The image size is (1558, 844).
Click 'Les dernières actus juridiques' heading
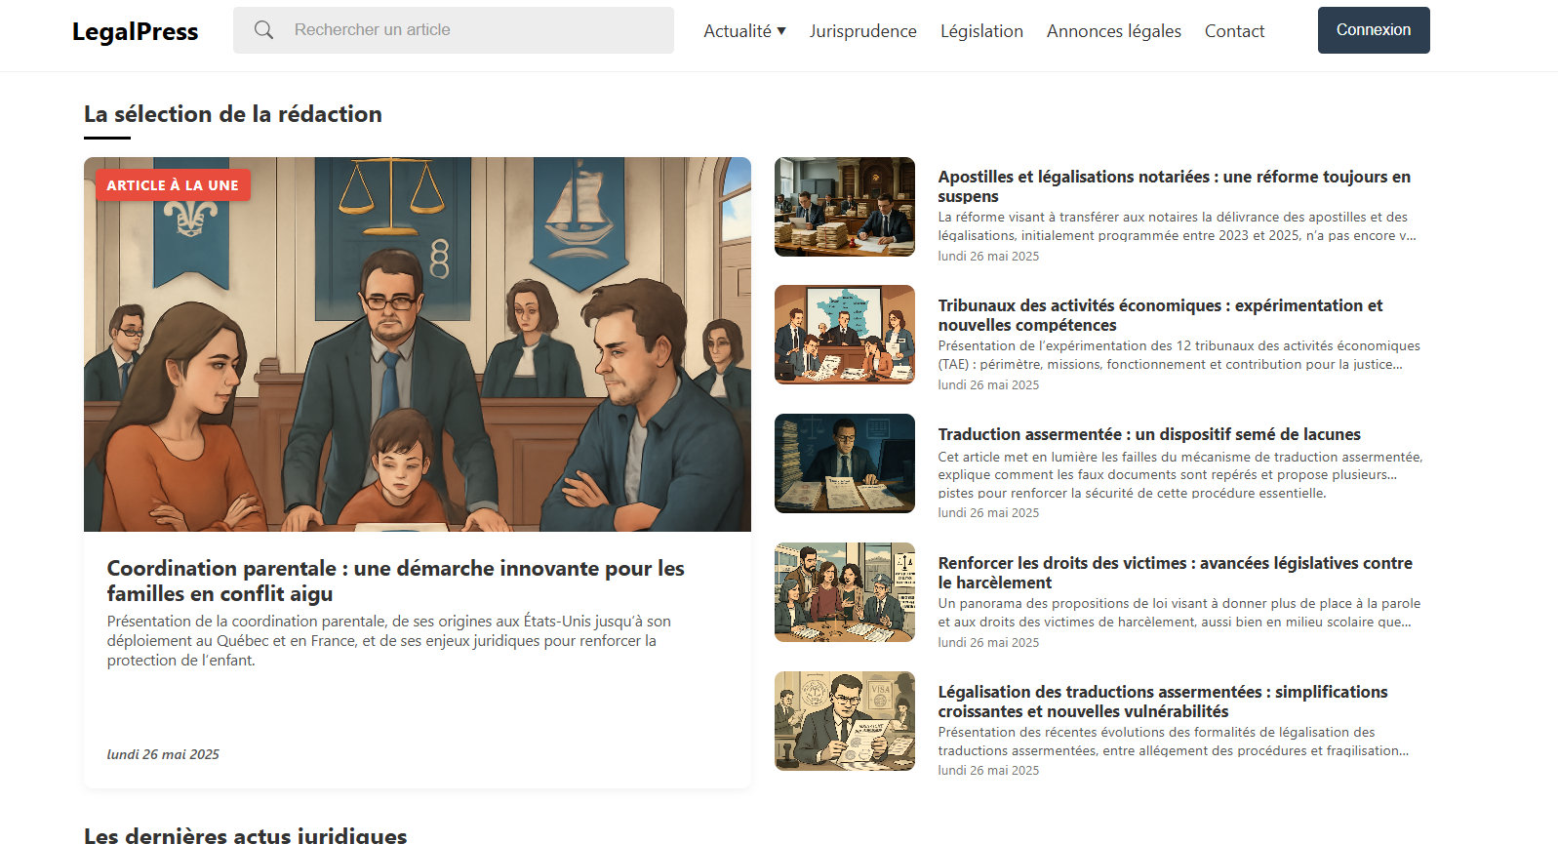click(x=246, y=834)
